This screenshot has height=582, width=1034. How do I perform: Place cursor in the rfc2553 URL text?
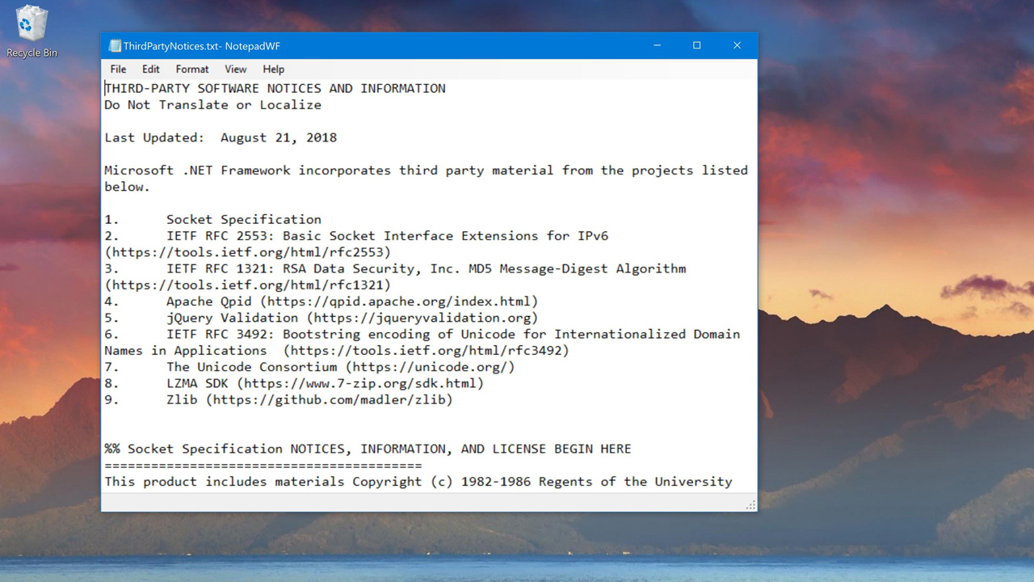coord(247,252)
